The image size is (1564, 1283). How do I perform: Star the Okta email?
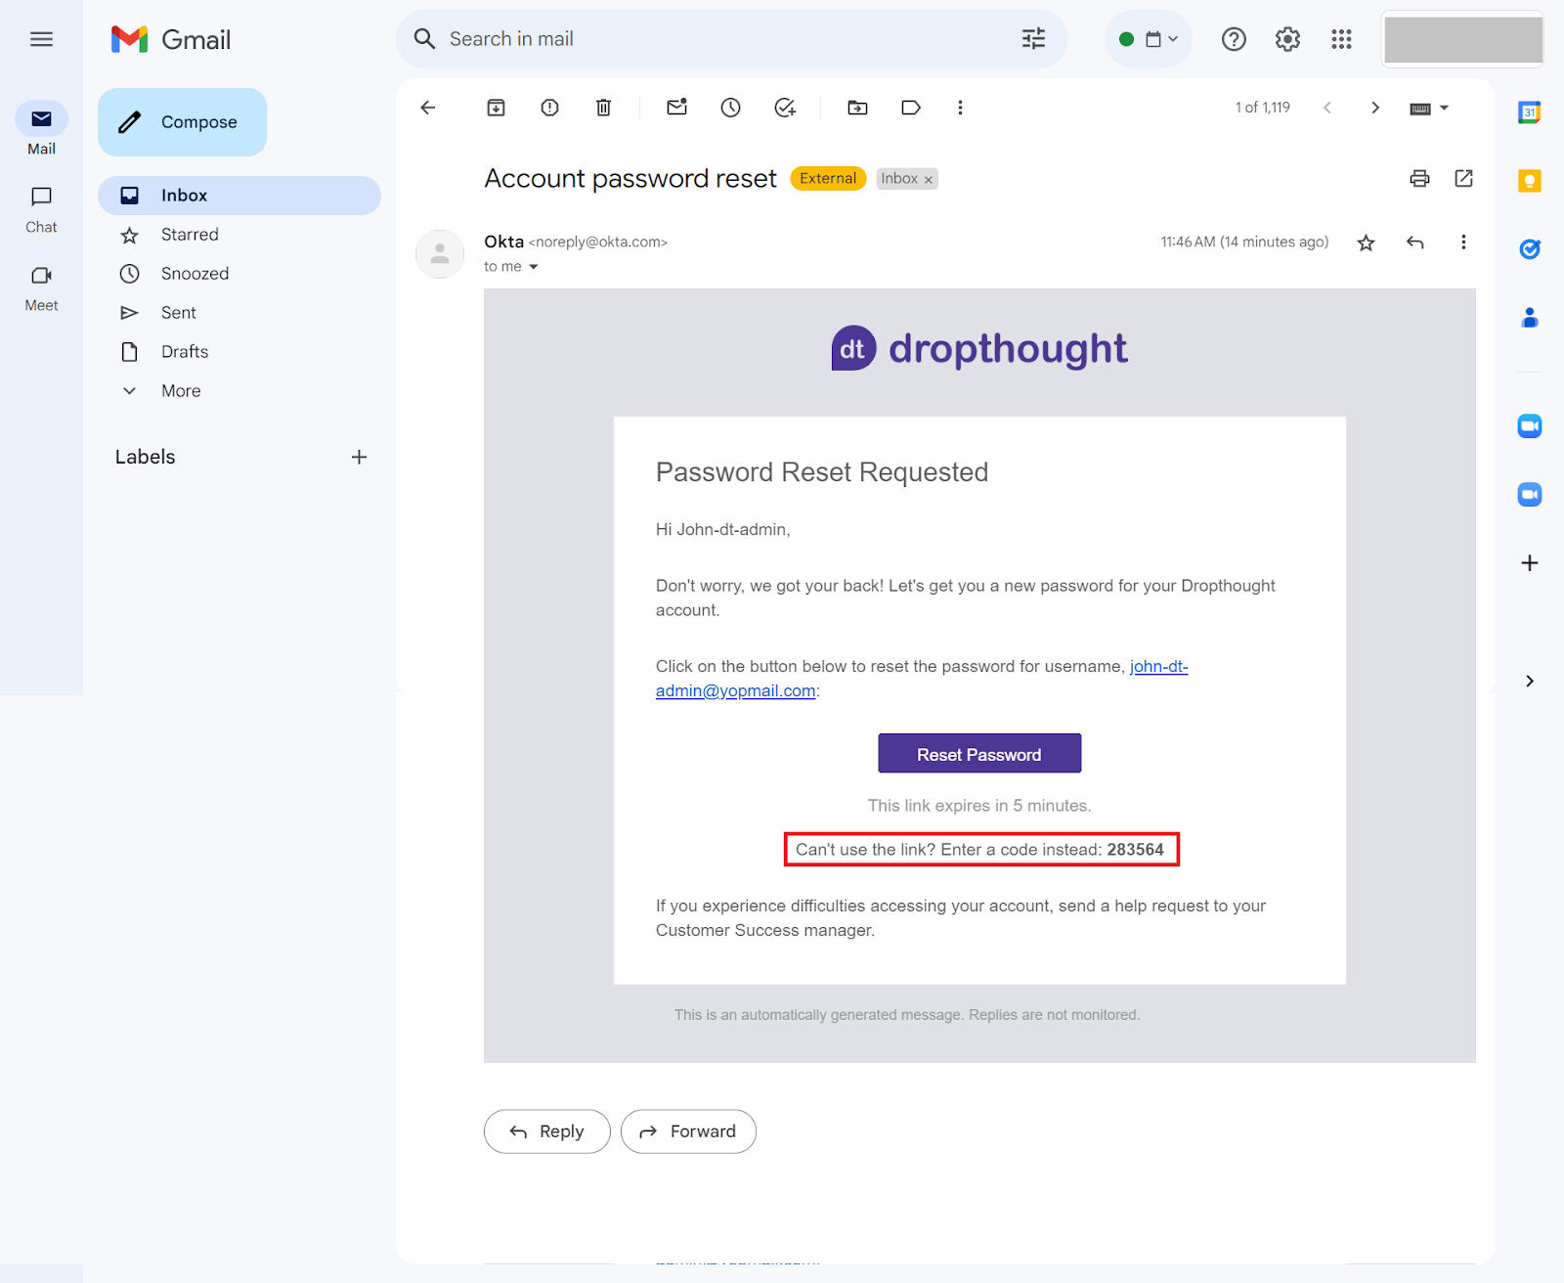1366,243
